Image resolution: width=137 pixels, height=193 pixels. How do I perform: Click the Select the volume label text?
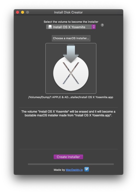[71, 22]
